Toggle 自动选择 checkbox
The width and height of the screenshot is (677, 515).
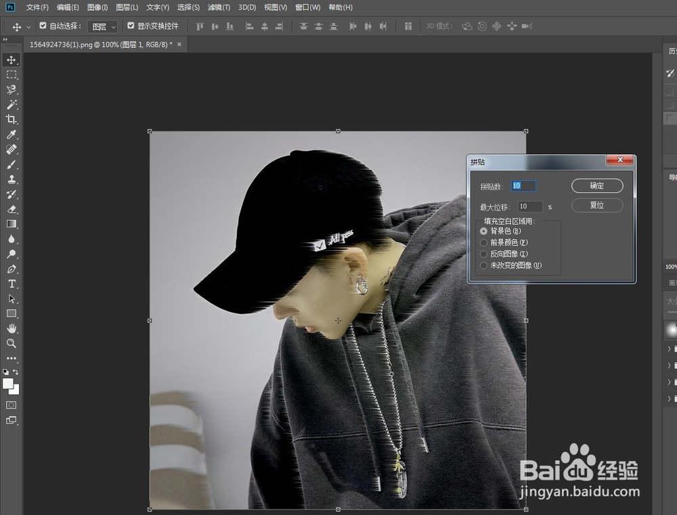click(43, 26)
